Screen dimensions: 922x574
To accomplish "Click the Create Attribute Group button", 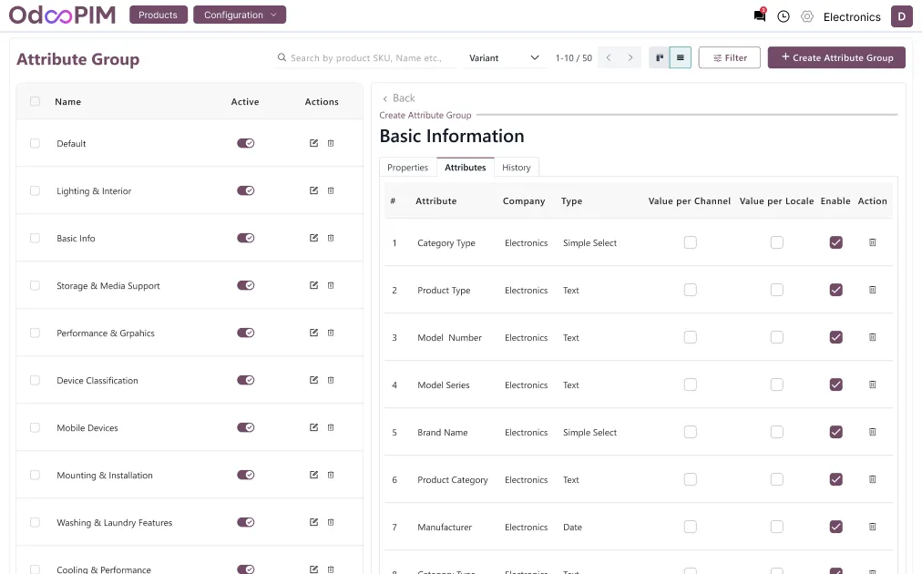I will (x=836, y=58).
